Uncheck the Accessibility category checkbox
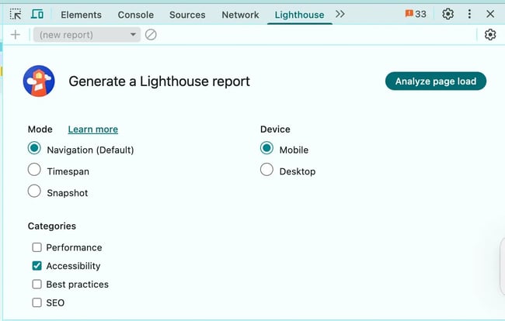The image size is (505, 321). pos(37,266)
